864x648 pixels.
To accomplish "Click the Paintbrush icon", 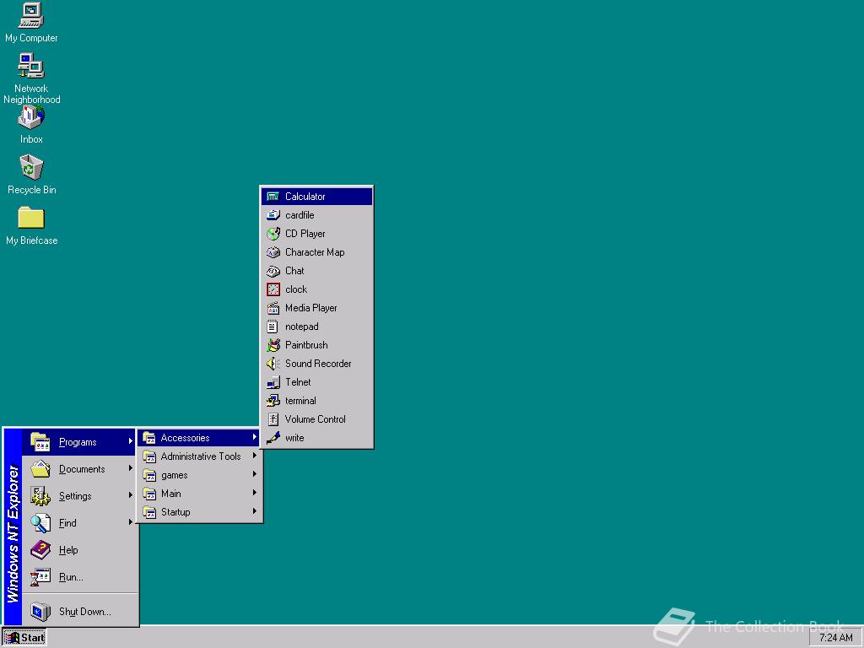I will point(273,345).
